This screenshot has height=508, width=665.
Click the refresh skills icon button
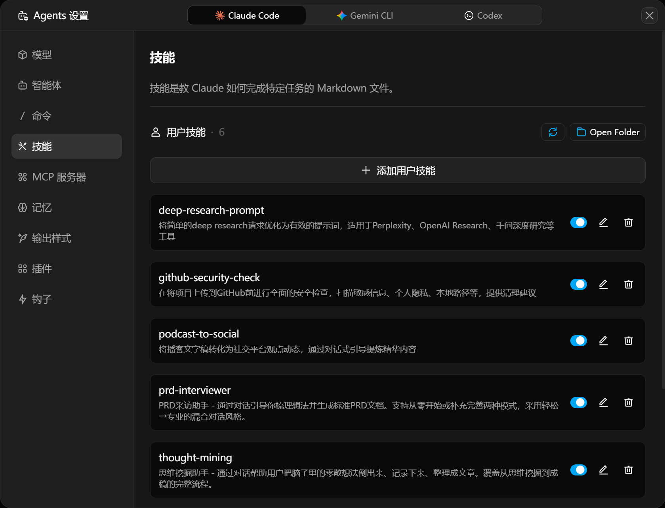[x=553, y=132]
